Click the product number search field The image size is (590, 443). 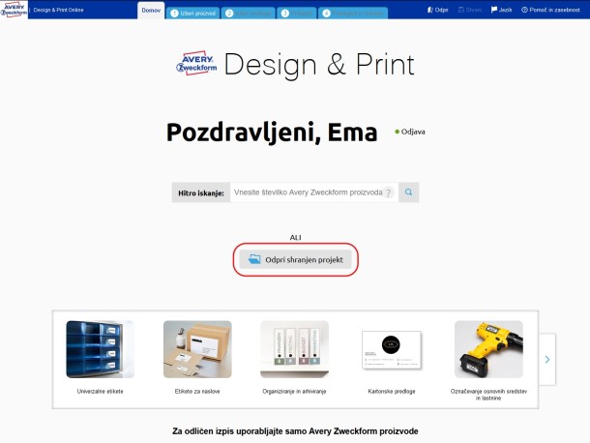point(314,192)
